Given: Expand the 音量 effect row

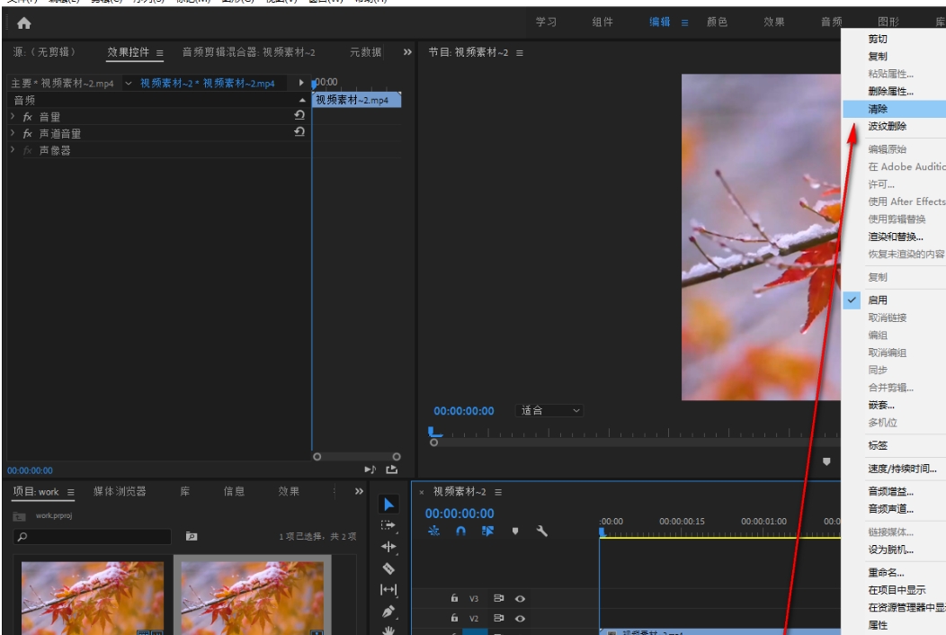Looking at the screenshot, I should click(13, 116).
